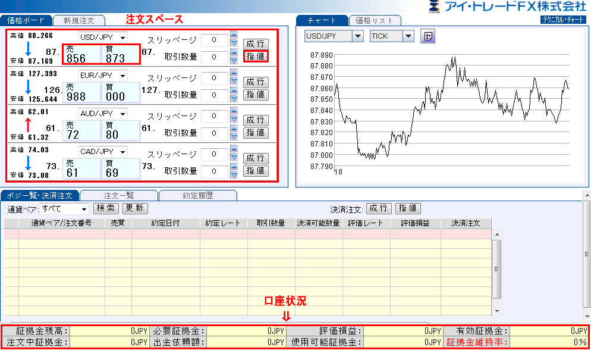Focus the USD/JPY 取引数量 input field

(215, 57)
